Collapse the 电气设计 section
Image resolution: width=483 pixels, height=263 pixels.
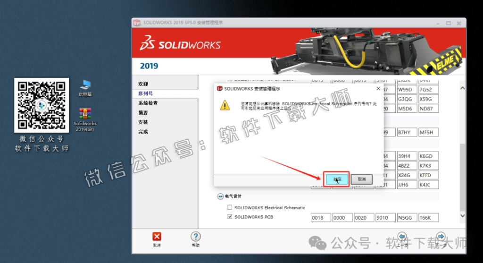(220, 196)
